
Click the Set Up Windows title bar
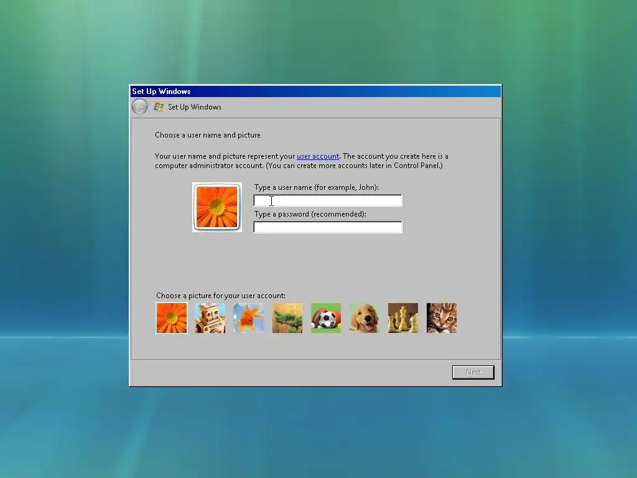315,91
